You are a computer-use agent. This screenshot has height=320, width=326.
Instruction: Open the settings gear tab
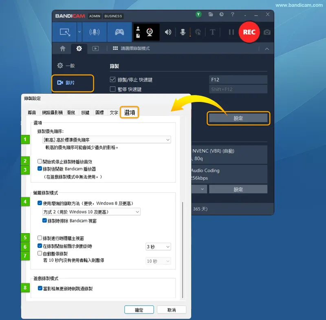pyautogui.click(x=79, y=49)
